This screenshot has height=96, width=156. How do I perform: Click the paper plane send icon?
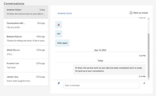tap(144, 83)
